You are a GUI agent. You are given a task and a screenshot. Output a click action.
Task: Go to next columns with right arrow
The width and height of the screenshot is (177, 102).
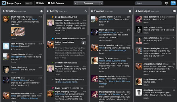click(x=101, y=3)
